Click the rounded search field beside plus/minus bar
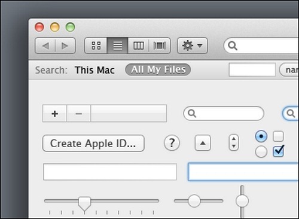The height and width of the screenshot is (219, 299). (x=224, y=113)
